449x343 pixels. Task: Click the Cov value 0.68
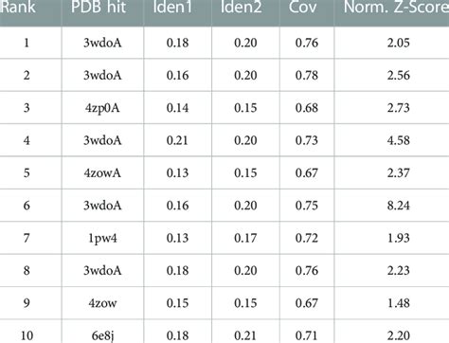click(x=307, y=108)
